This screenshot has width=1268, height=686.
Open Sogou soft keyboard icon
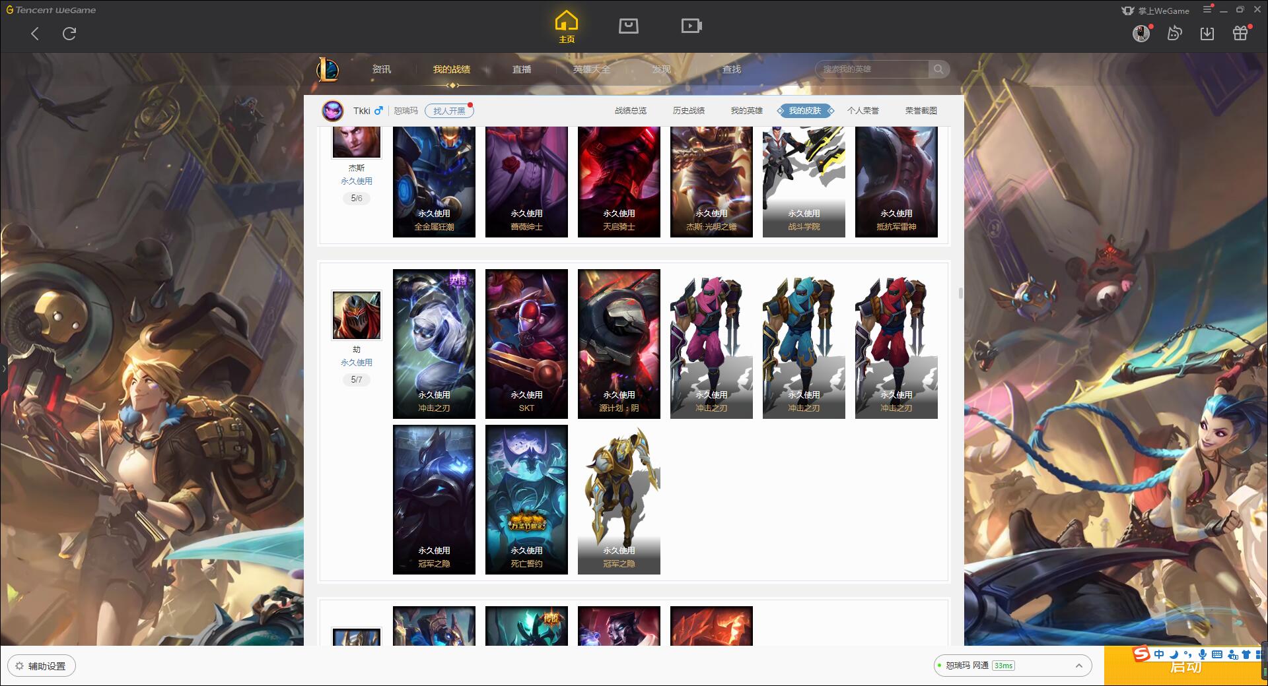[1217, 654]
